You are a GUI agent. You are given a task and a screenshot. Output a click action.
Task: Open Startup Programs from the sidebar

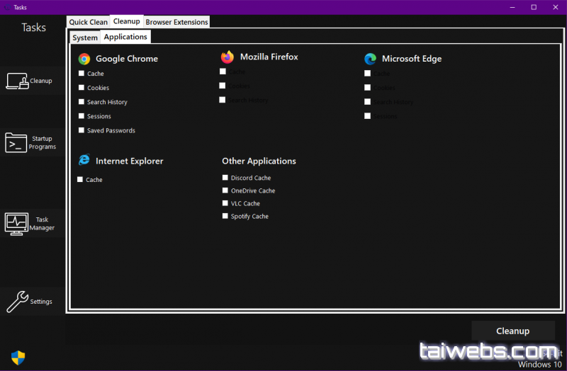coord(16,142)
